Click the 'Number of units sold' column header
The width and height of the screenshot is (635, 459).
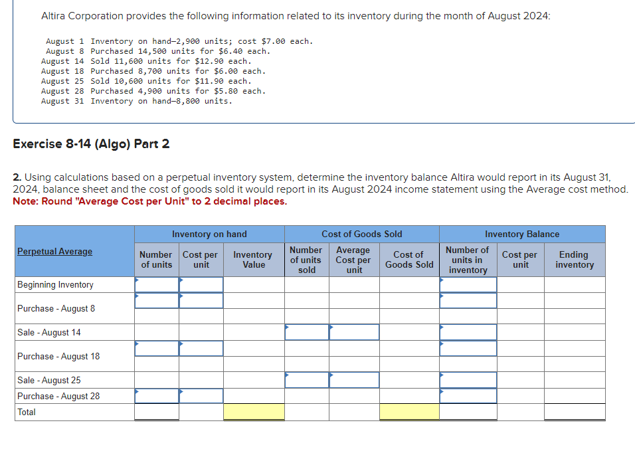307,260
